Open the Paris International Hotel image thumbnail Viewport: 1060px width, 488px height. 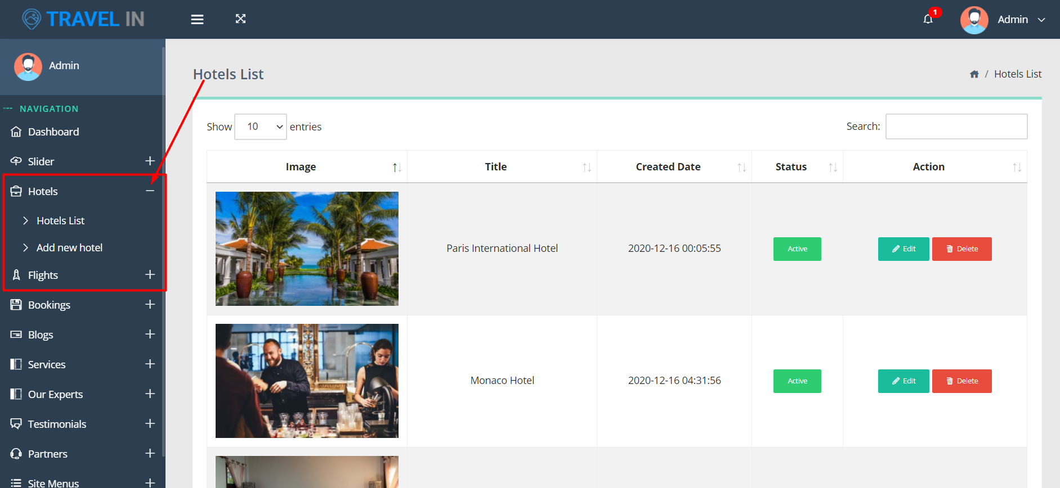(x=307, y=248)
